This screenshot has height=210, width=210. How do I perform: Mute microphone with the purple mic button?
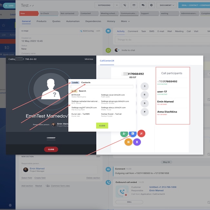coord(137,142)
